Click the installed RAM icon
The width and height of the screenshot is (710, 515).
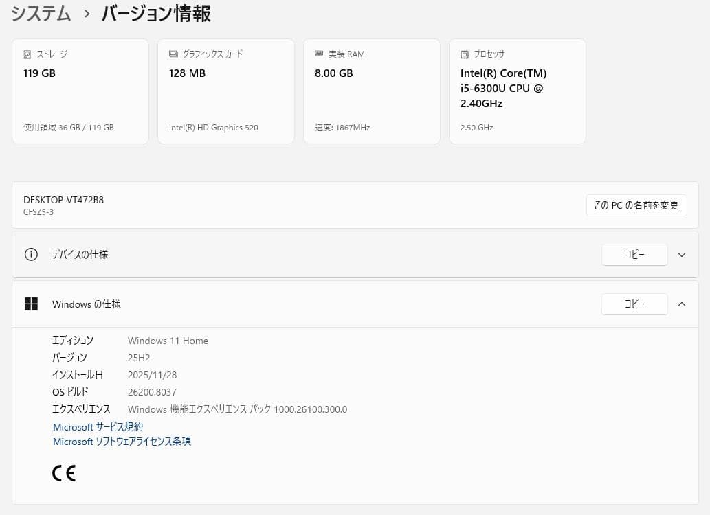coord(319,54)
